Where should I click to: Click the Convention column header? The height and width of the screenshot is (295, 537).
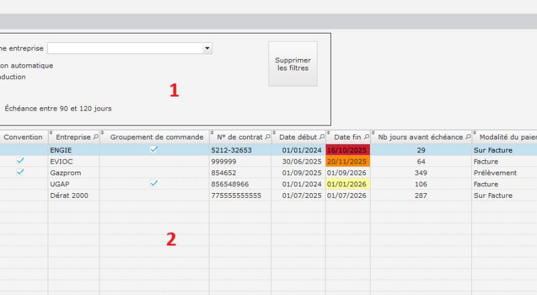[23, 137]
